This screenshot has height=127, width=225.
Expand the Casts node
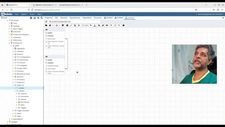pos(9,23)
